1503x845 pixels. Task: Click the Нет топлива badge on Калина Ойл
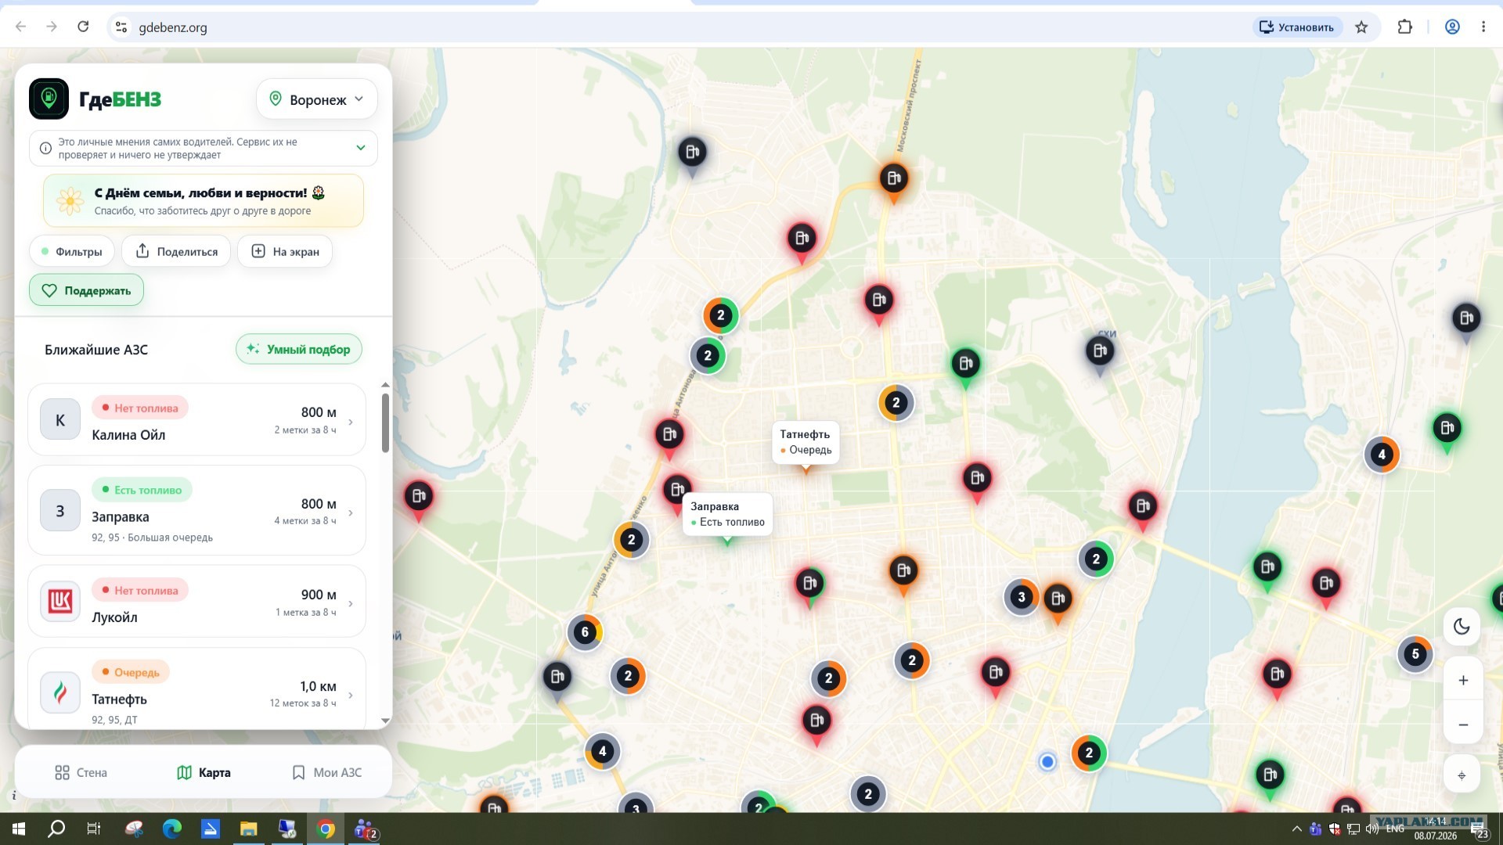click(140, 408)
